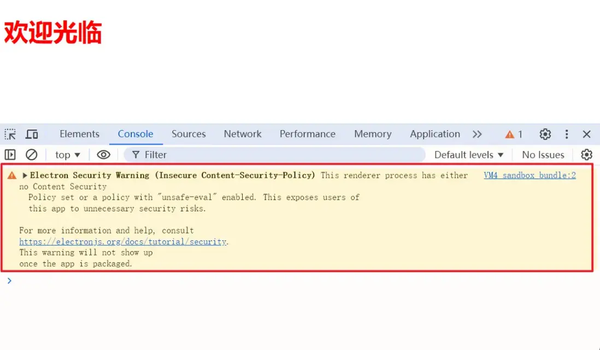Open the top JavaScript context dropdown
This screenshot has height=350, width=600.
tap(68, 155)
